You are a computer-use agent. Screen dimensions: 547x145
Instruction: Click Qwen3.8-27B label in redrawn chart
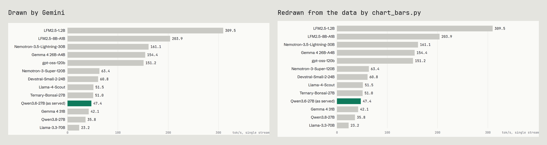(323, 117)
